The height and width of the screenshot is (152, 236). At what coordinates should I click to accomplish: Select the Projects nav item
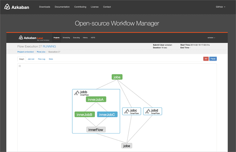coord(56,38)
